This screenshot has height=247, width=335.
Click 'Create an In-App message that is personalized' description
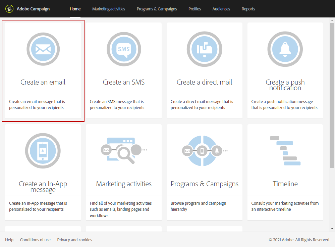tap(38, 206)
